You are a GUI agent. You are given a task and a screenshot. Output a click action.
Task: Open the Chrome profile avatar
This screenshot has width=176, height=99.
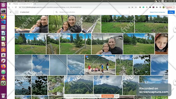pyautogui.click(x=164, y=7)
